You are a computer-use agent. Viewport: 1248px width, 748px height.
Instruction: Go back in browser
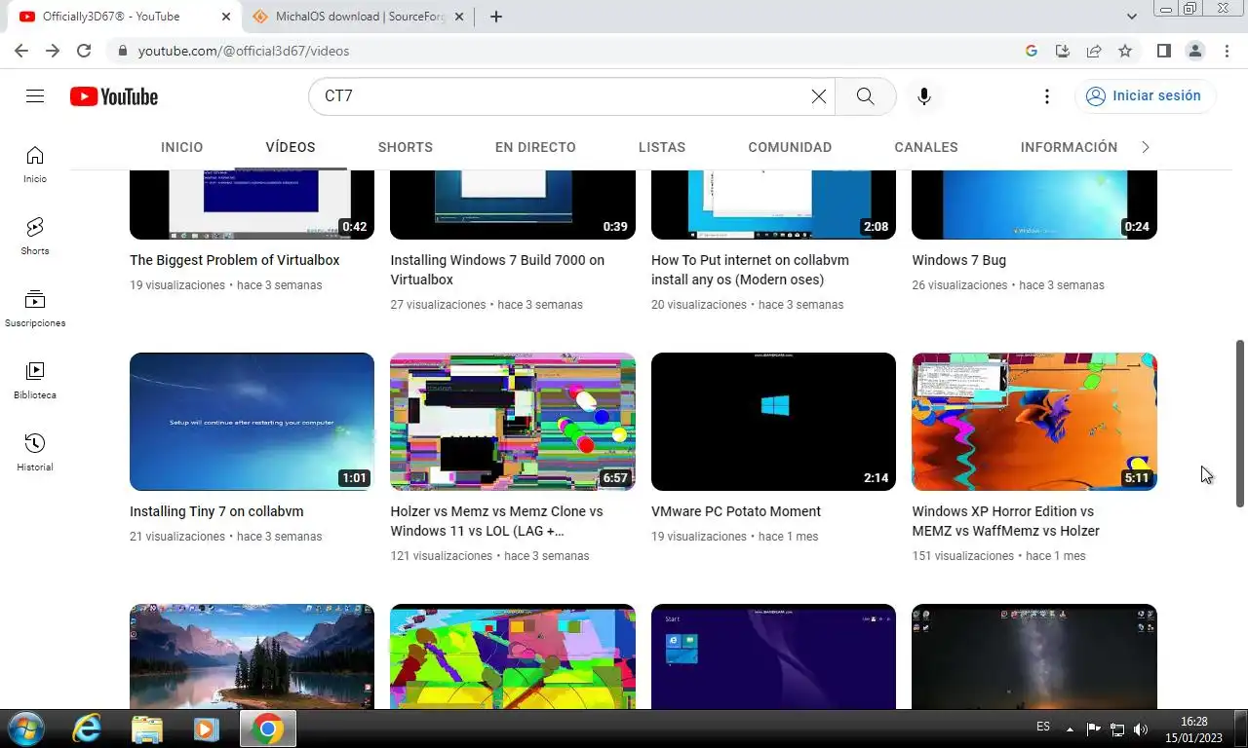[21, 51]
